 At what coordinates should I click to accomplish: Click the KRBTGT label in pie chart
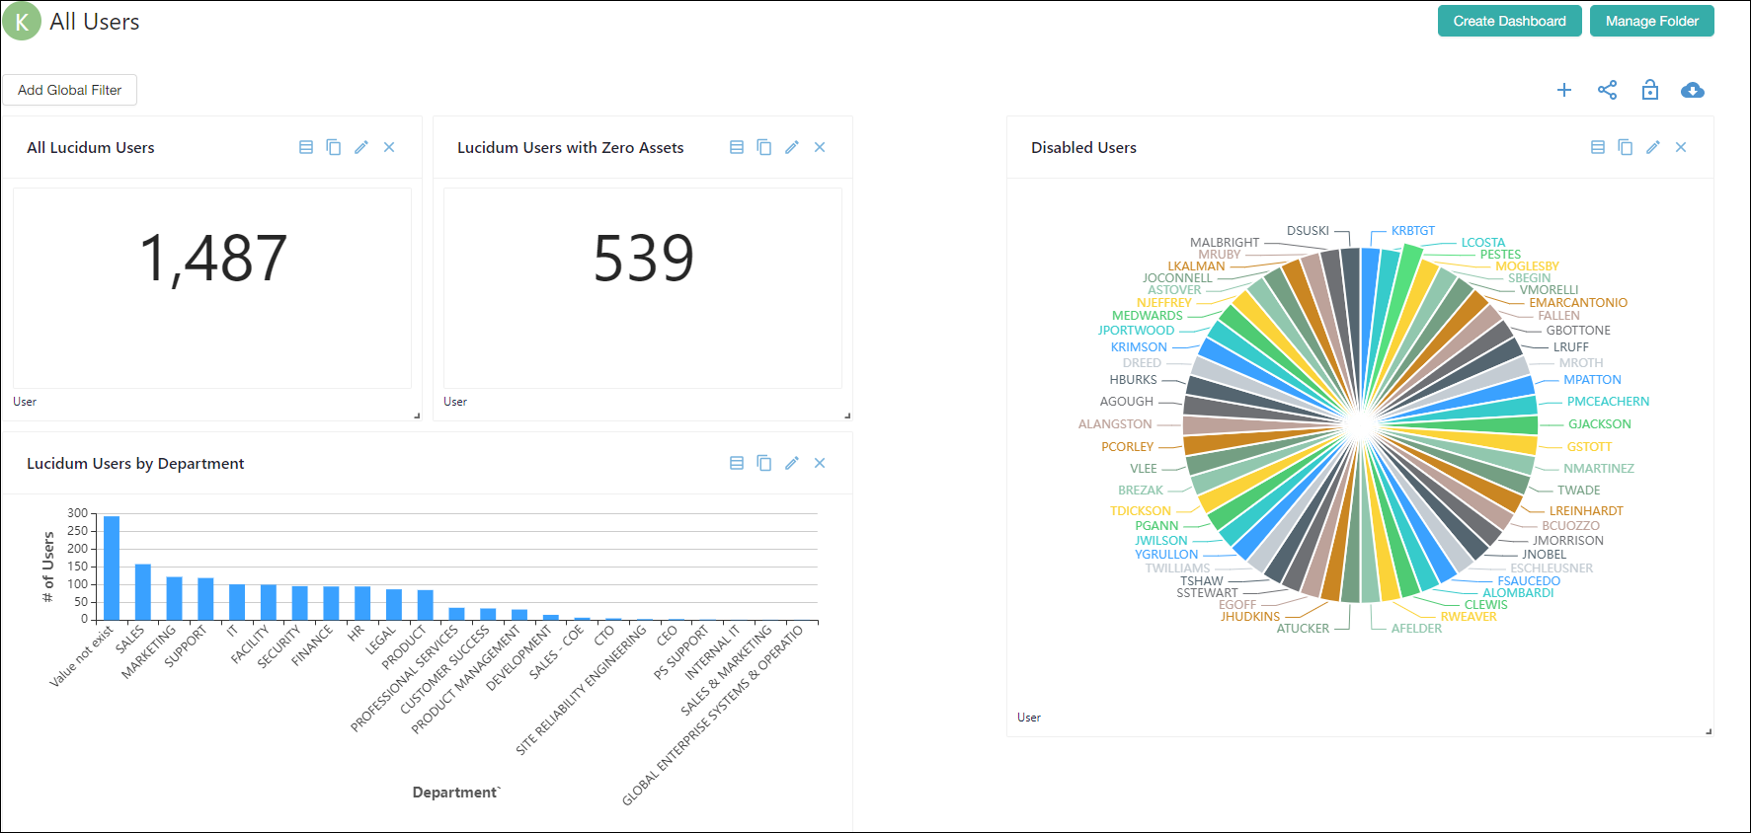(x=1412, y=231)
